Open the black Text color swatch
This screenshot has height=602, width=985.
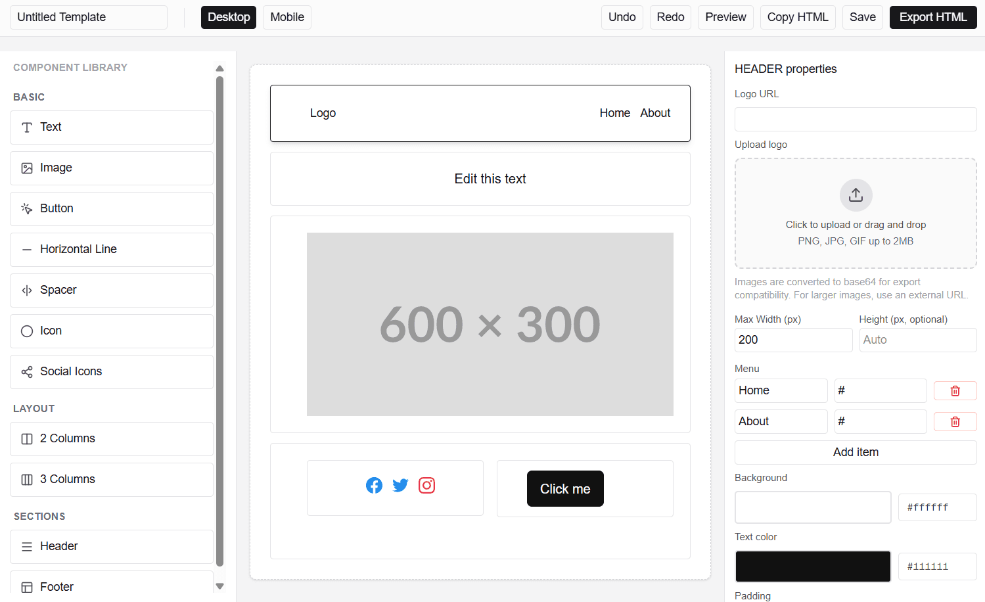click(813, 567)
